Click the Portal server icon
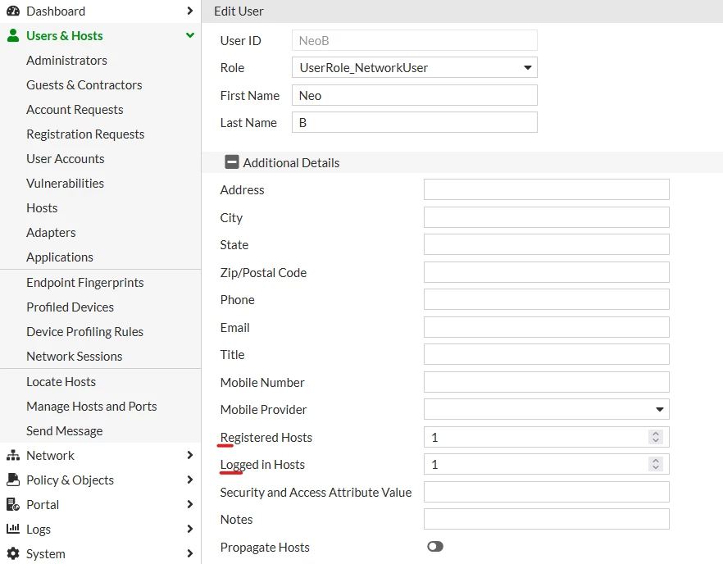 (13, 504)
